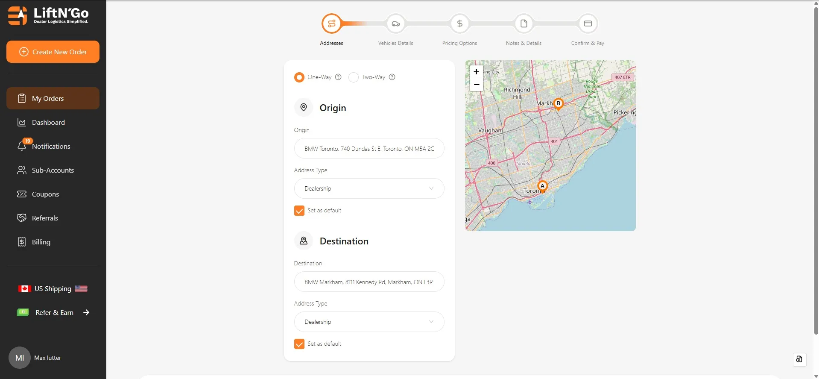Select the Addresses step icon
Screen dimensions: 819x379
[331, 24]
